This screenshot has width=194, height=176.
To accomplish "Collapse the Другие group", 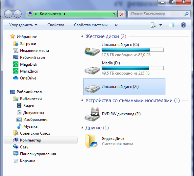I will click(x=82, y=128).
